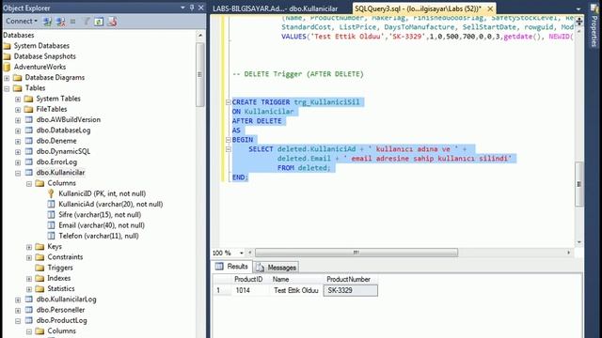Image resolution: width=602 pixels, height=338 pixels.
Task: Click the dbo.Personeller table icon
Action: click(x=29, y=310)
